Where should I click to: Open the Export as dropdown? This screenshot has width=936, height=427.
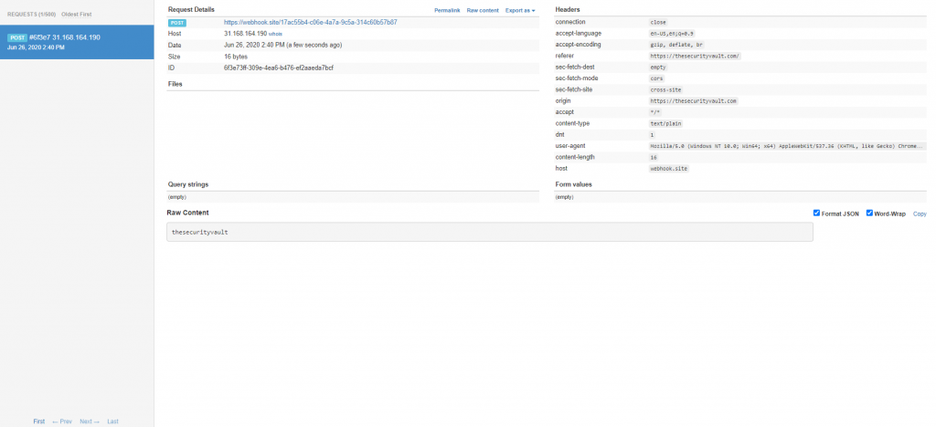(520, 11)
